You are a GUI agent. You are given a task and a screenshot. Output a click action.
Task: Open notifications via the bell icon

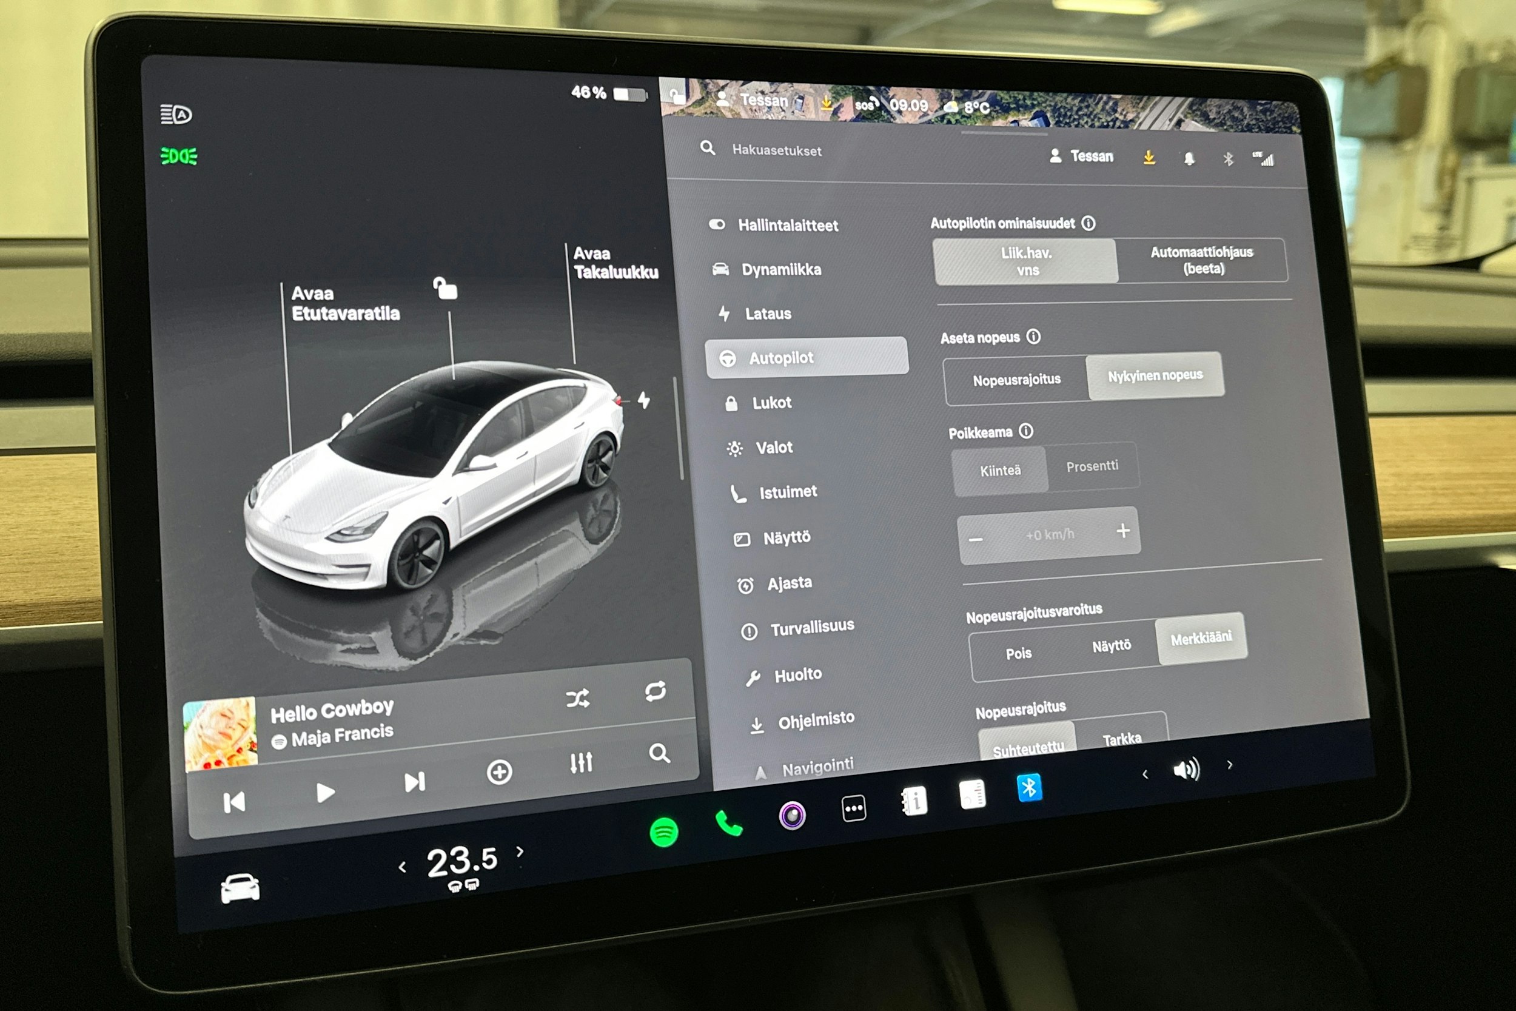[x=1189, y=158]
